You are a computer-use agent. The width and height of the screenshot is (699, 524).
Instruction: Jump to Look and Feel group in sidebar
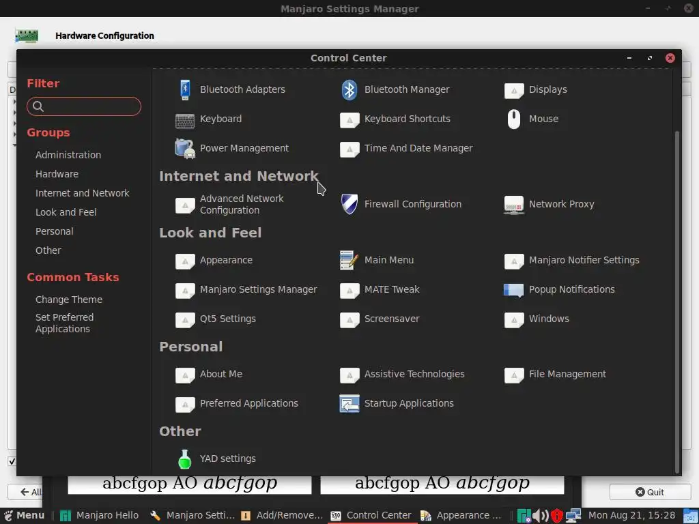tap(66, 213)
